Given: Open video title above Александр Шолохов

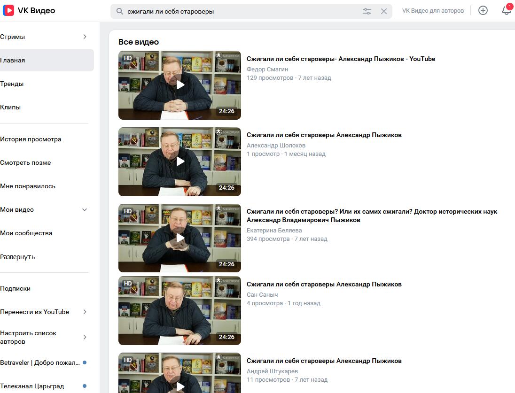Looking at the screenshot, I should (x=324, y=135).
